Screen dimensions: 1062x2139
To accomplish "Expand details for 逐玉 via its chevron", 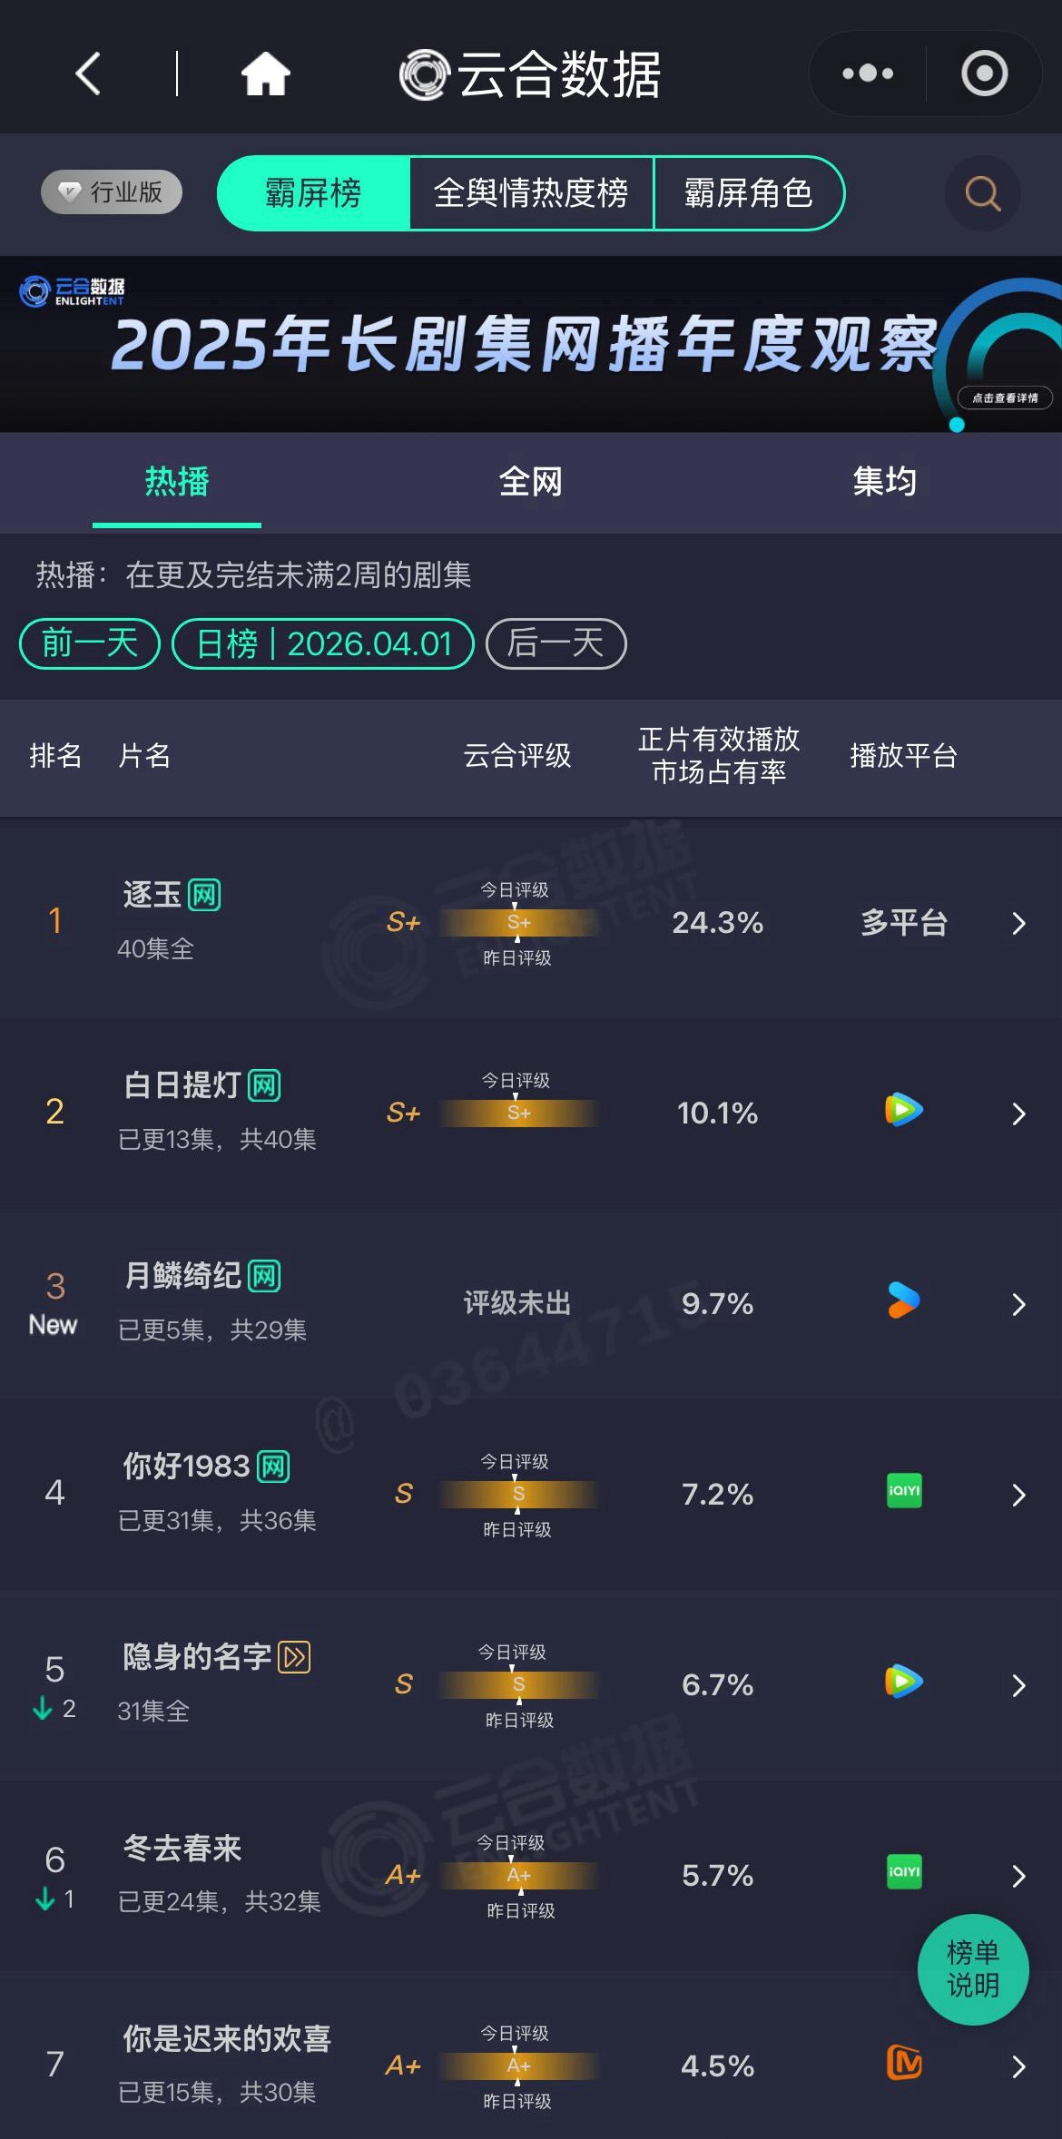I will pos(1018,922).
